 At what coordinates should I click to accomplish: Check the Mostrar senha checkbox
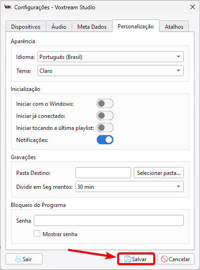pos(37,234)
